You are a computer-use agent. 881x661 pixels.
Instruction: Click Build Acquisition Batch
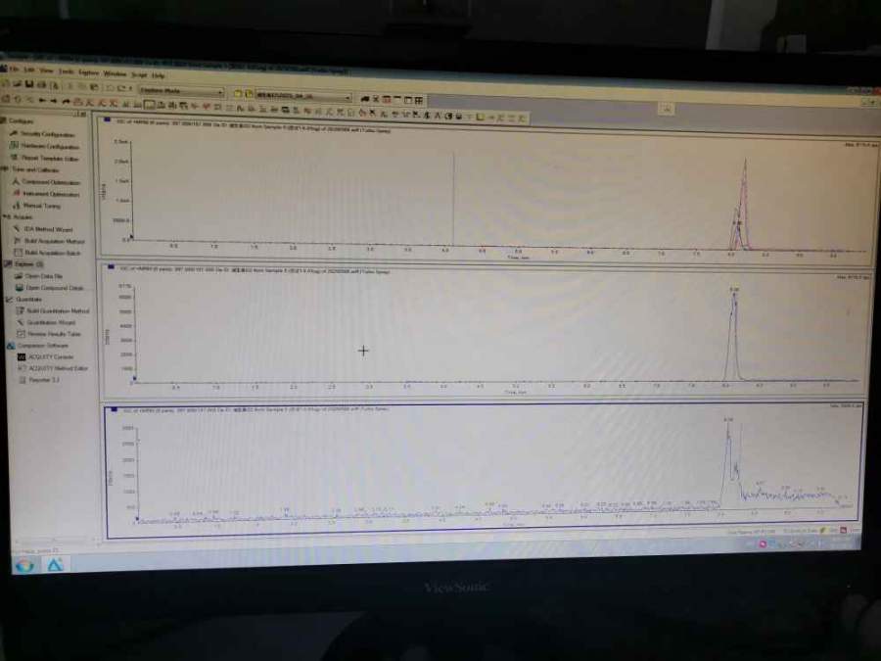[51, 253]
